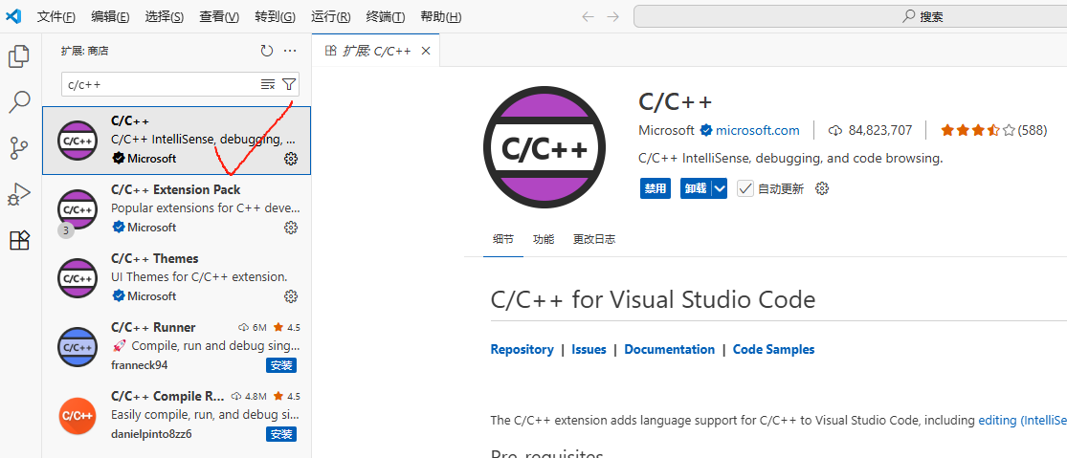This screenshot has width=1067, height=458.
Task: Open the microsoft.com publisher link
Action: point(757,130)
